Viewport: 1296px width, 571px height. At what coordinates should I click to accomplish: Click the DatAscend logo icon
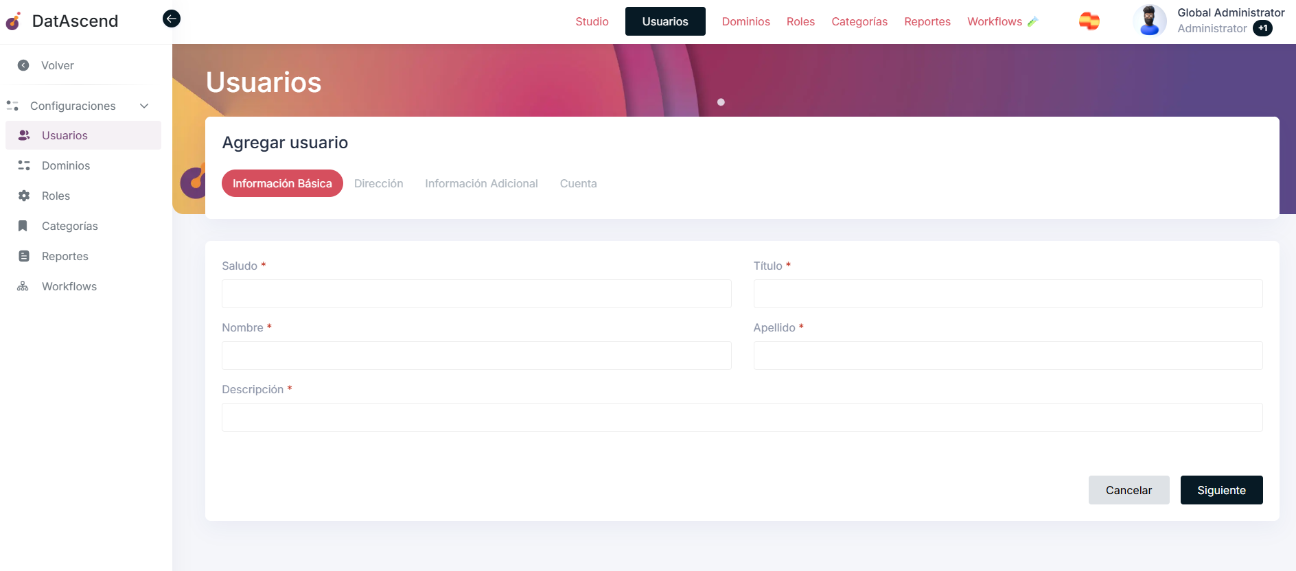pos(14,21)
